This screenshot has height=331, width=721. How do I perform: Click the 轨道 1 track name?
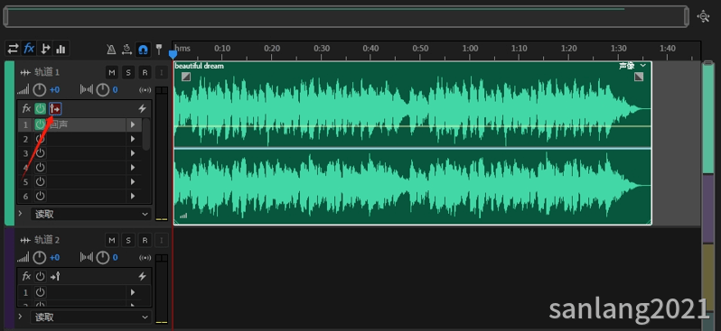click(x=47, y=72)
